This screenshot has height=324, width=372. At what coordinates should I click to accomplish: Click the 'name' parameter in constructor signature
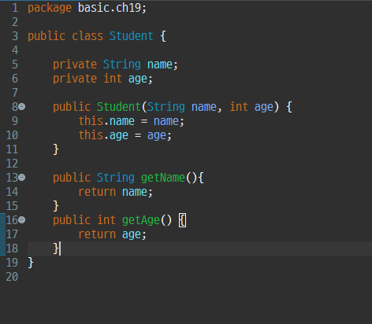coord(204,107)
